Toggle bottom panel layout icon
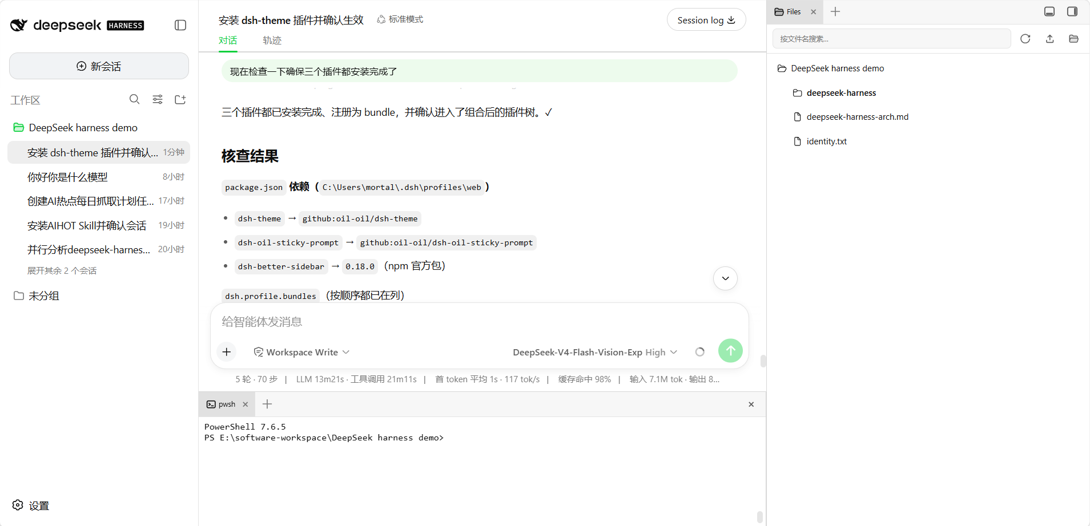 1049,11
